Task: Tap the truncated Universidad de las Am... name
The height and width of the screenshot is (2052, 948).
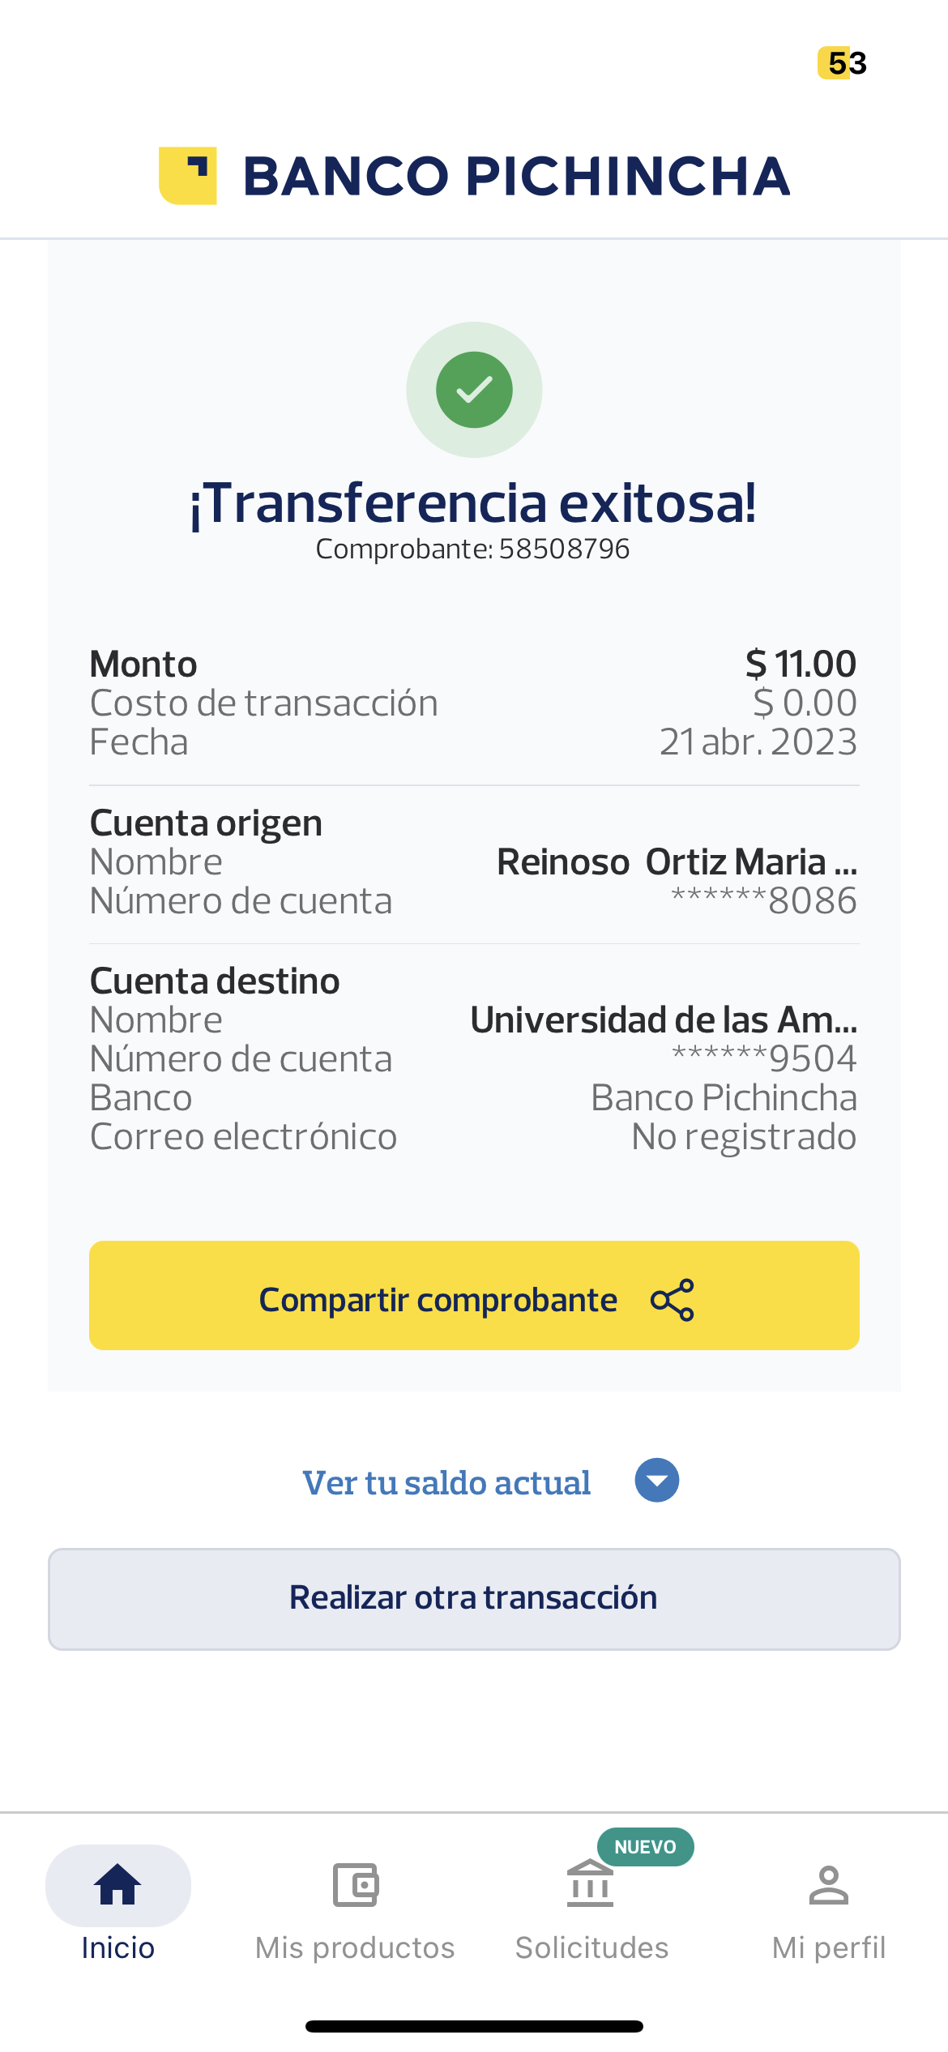Action: [x=664, y=1020]
